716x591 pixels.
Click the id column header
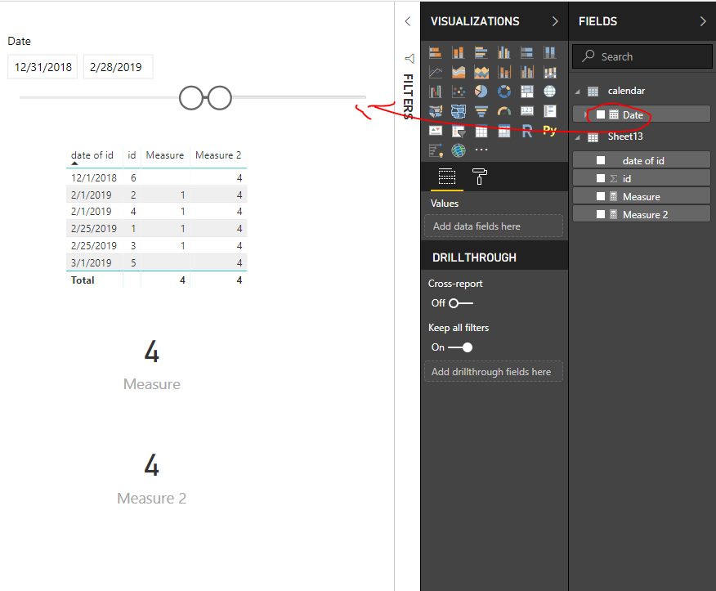[x=132, y=155]
